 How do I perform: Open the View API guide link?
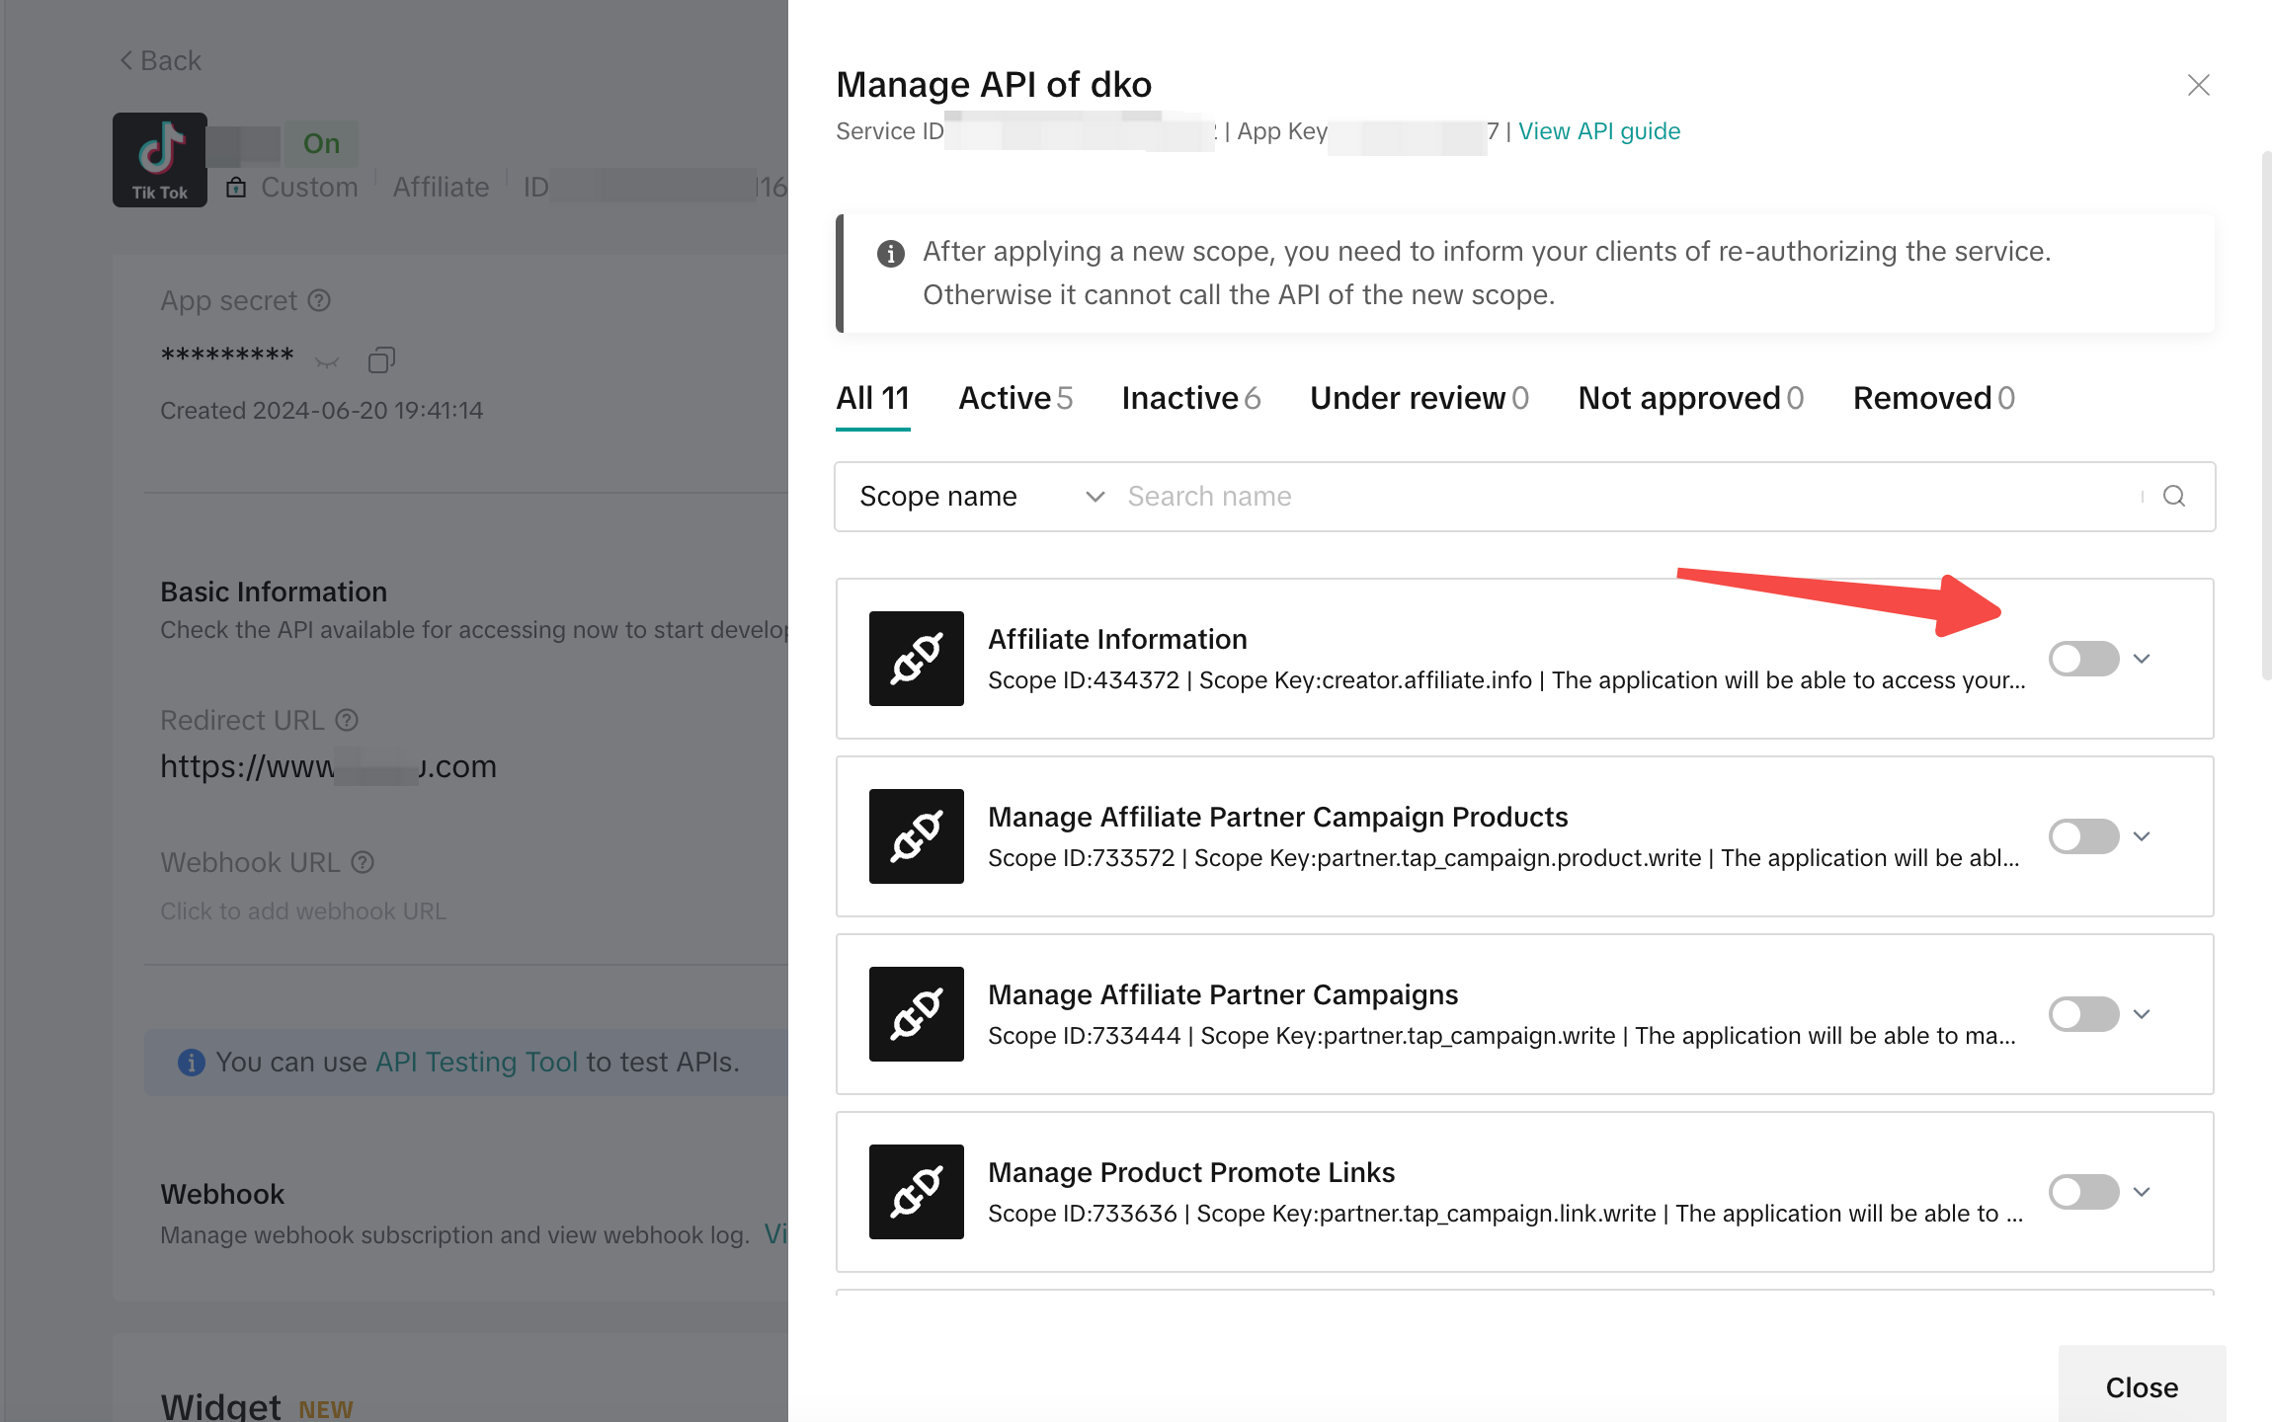(1598, 131)
